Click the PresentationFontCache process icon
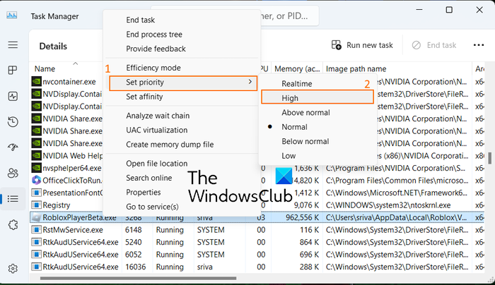Image resolution: width=495 pixels, height=285 pixels. tap(36, 193)
